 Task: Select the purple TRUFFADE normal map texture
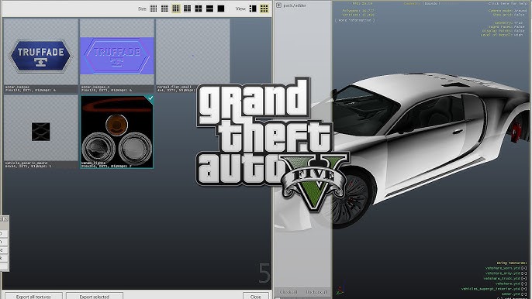coord(116,56)
